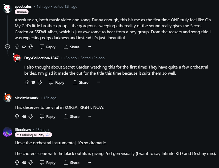Click the shinee user flair
Image resolution: width=219 pixels, height=168 pixels.
(22, 12)
